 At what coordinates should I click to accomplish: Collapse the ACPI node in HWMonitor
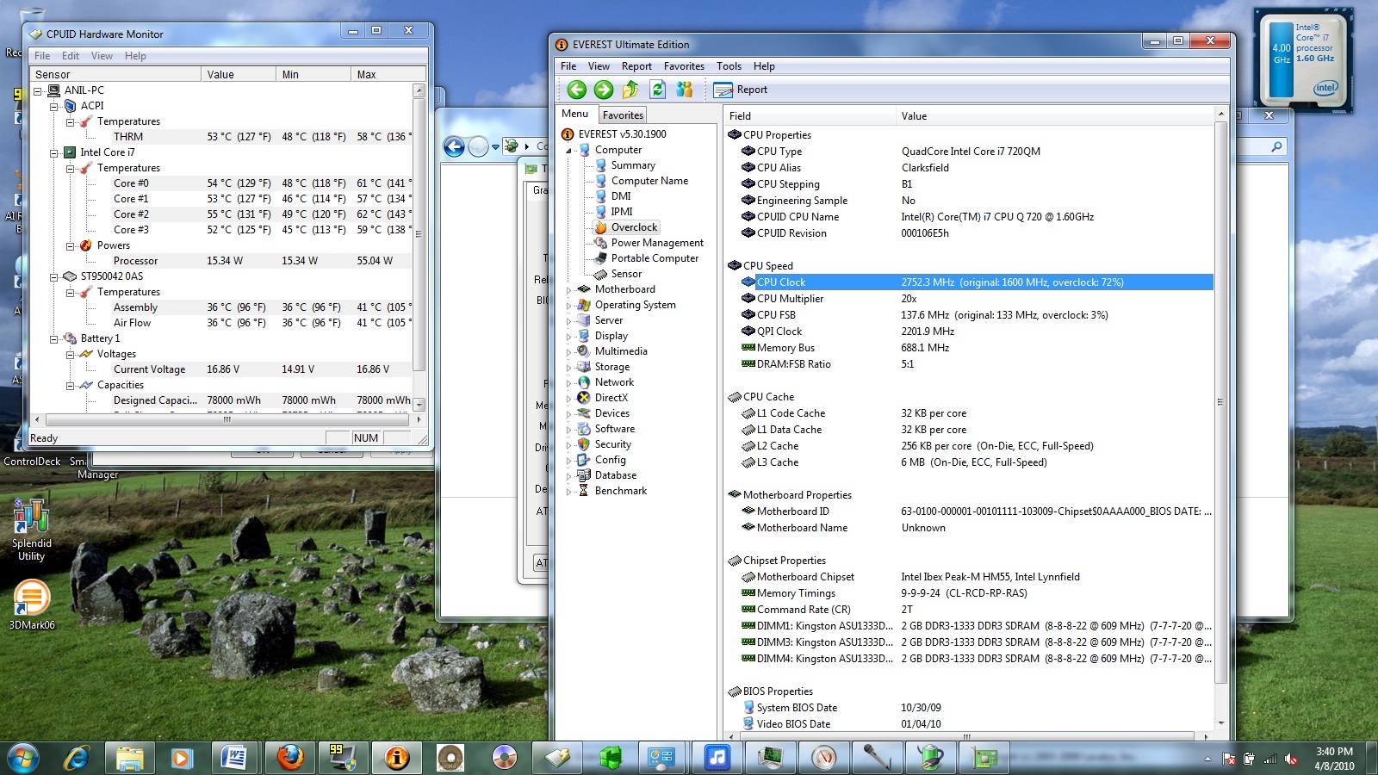[x=53, y=106]
